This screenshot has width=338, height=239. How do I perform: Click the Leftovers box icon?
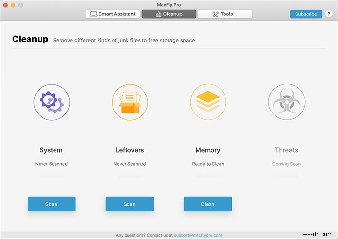pos(130,102)
